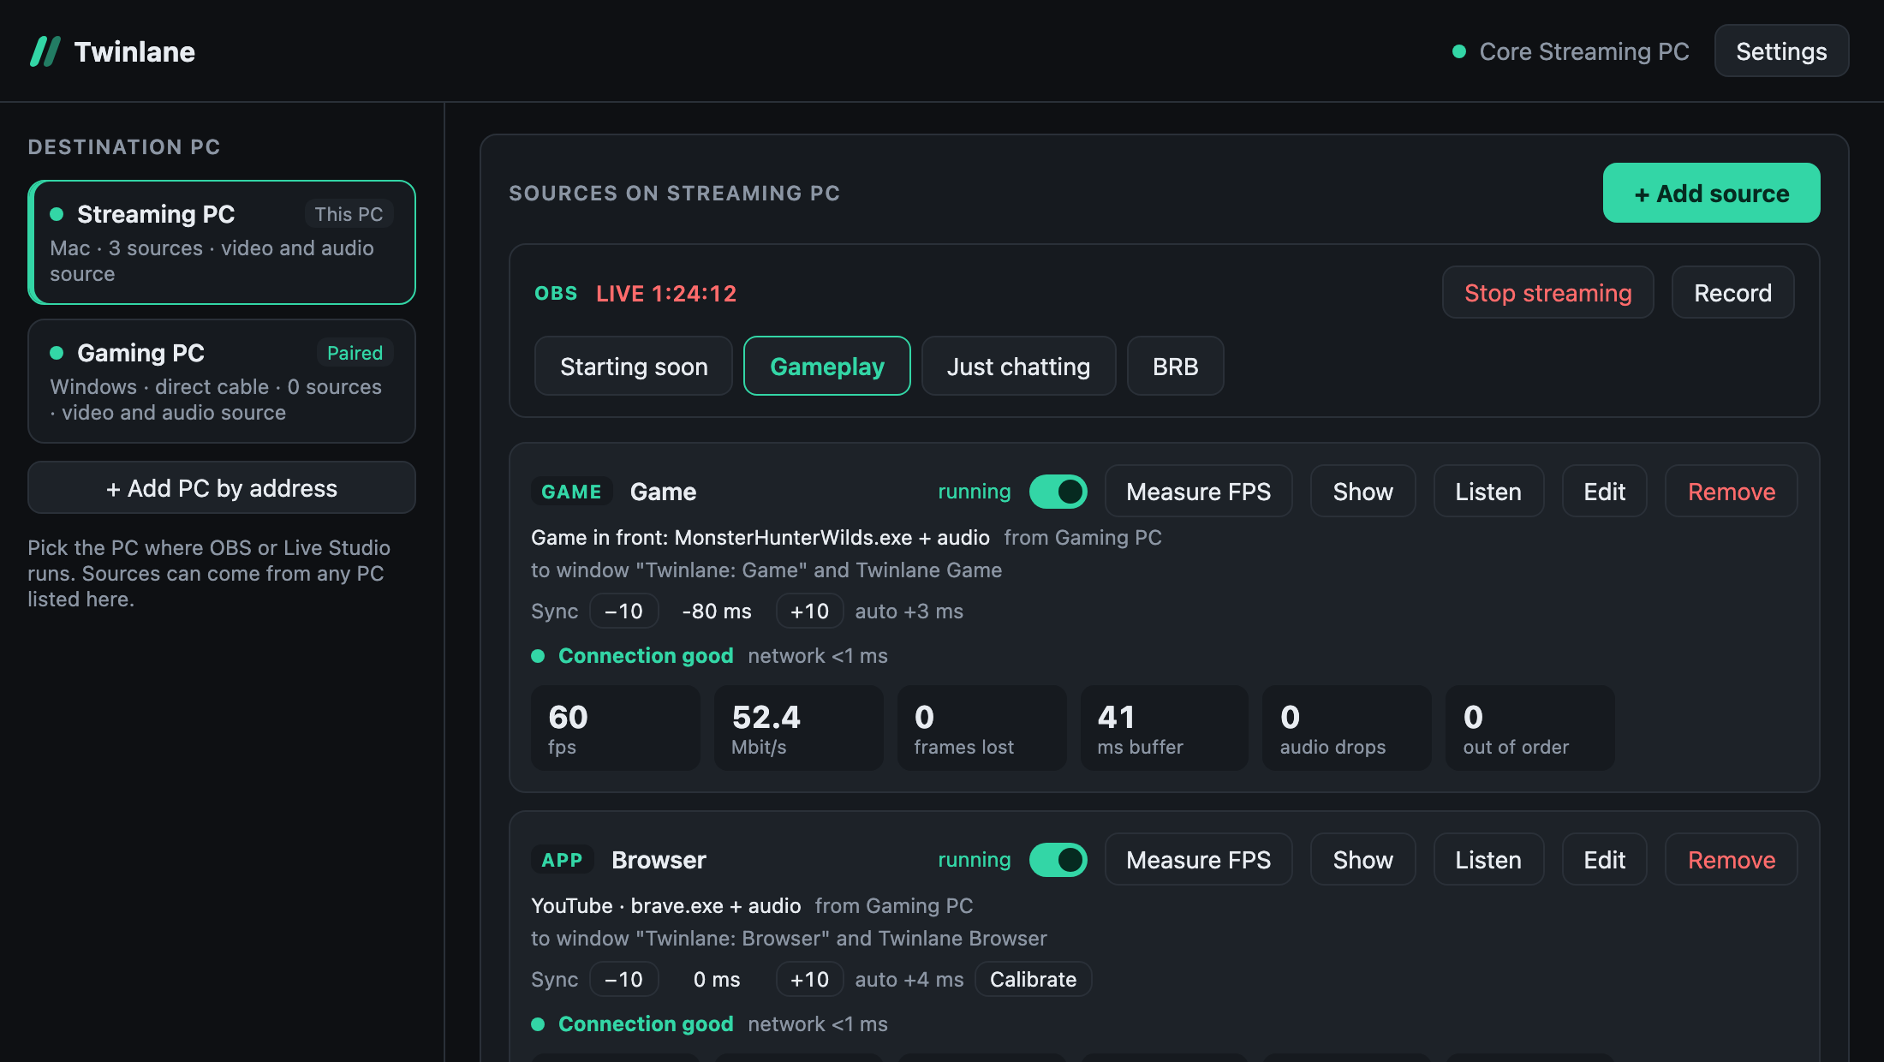The width and height of the screenshot is (1884, 1062).
Task: Click the GAME type badge
Action: pyautogui.click(x=571, y=492)
